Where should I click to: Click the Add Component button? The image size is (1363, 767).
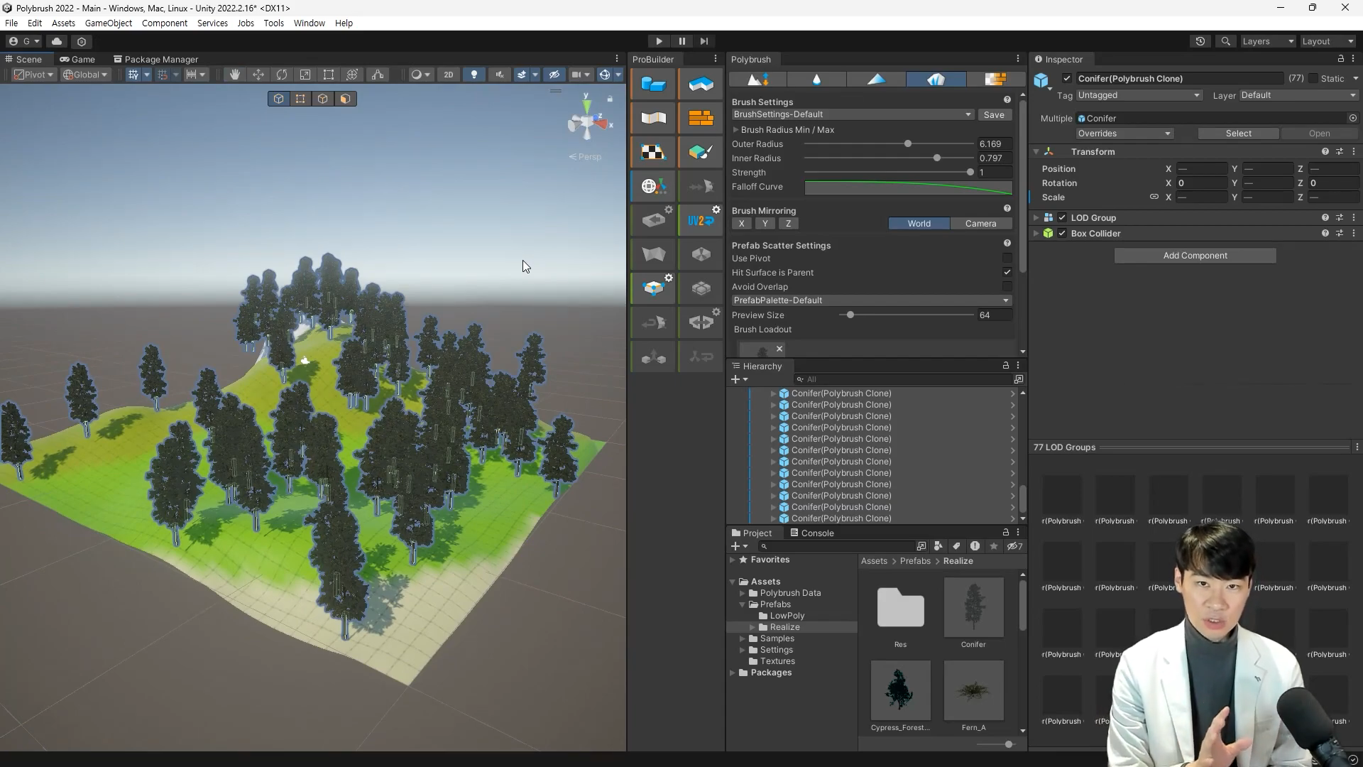(1195, 256)
